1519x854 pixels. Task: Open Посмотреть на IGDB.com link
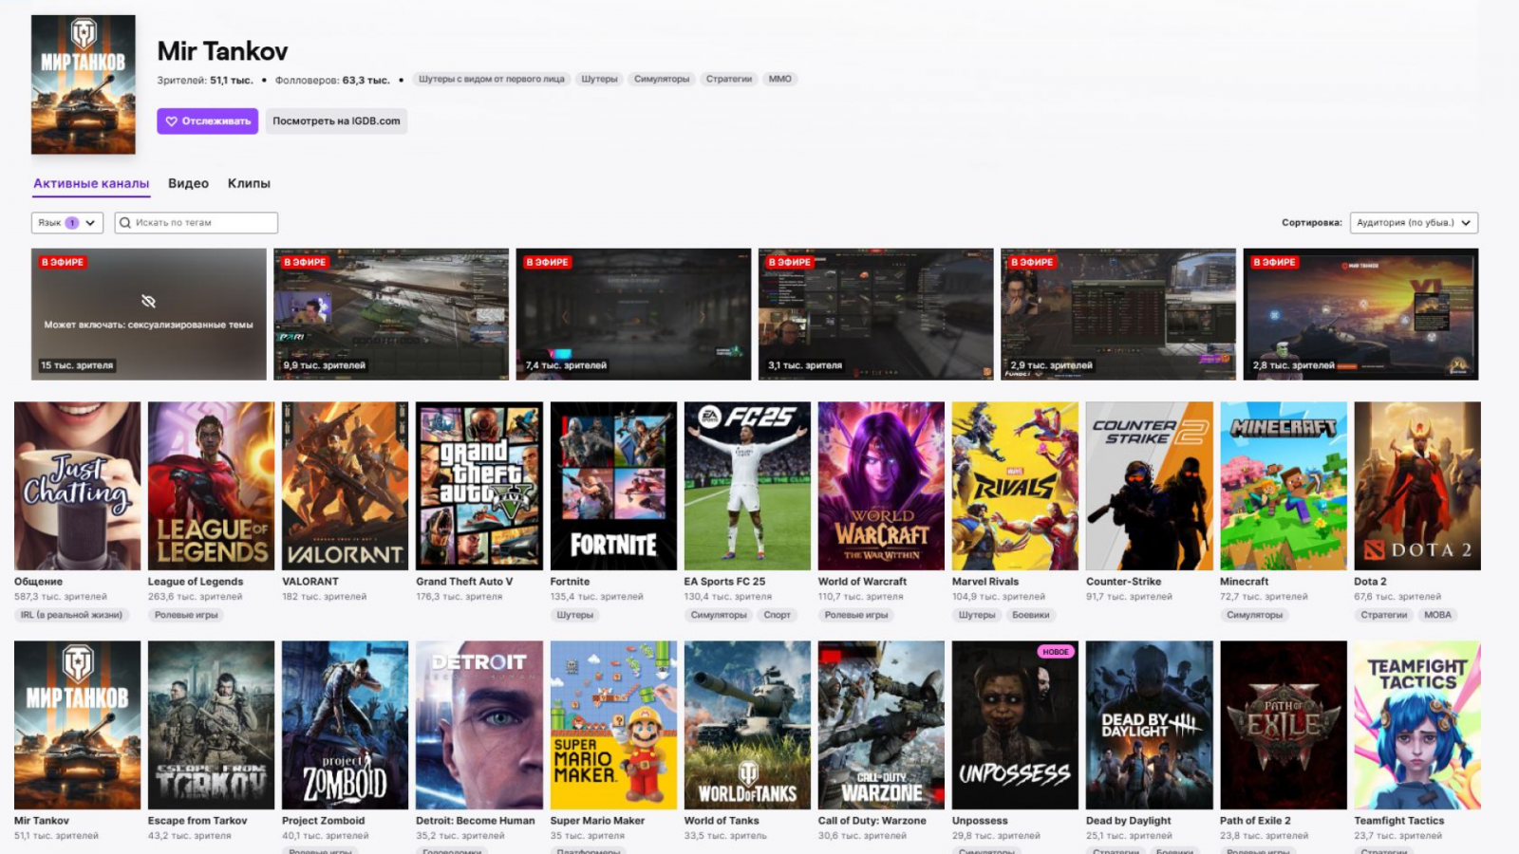pos(336,121)
